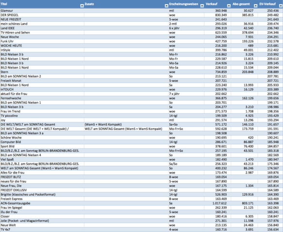The width and height of the screenshot is (283, 232).
Task: Select the Stern title cell
Action: click(42, 72)
